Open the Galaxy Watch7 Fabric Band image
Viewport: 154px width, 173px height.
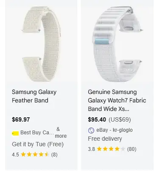coord(118,44)
